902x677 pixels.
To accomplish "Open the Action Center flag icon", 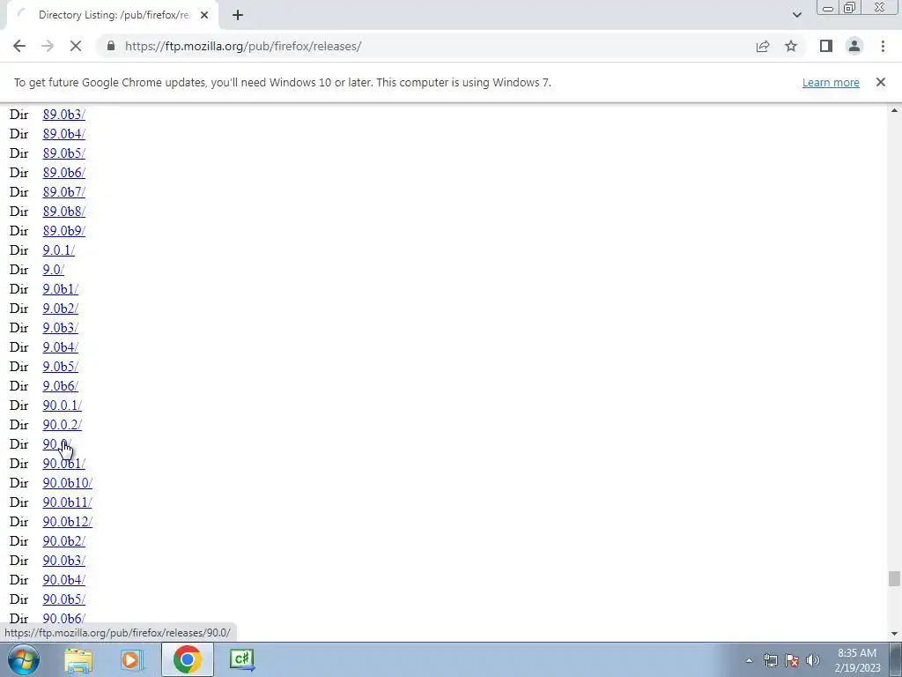I will (792, 660).
